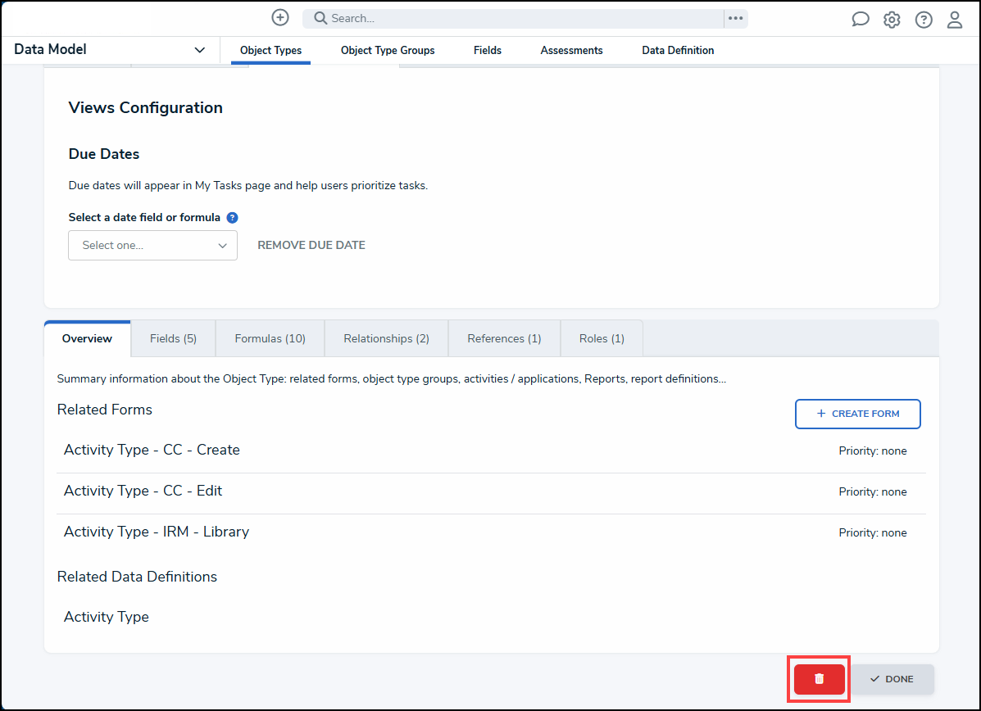Viewport: 981px width, 711px height.
Task: Open the Select one date field dropdown
Action: pos(152,246)
